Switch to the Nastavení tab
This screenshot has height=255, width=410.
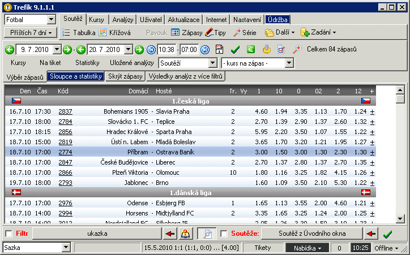pos(247,20)
